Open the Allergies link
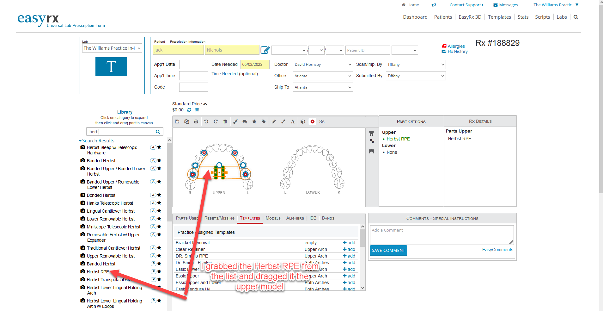Screen dimensions: 603x311 coord(453,46)
